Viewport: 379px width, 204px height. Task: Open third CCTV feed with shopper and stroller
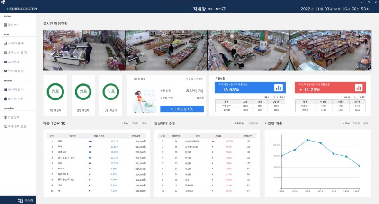[x=248, y=50]
